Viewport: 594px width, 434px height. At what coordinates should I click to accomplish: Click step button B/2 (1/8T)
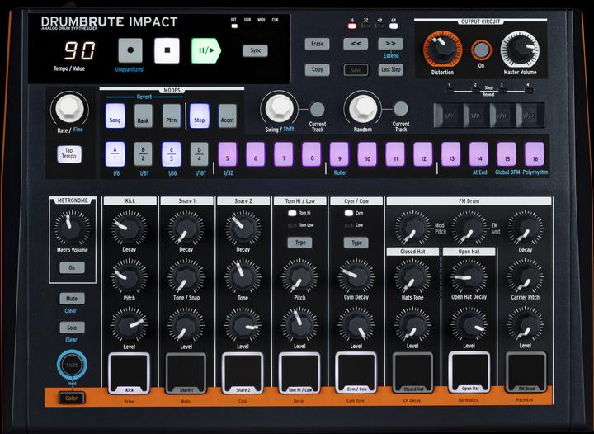pos(144,154)
